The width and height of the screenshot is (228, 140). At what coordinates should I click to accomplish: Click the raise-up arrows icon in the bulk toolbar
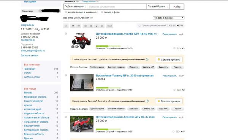point(102,26)
